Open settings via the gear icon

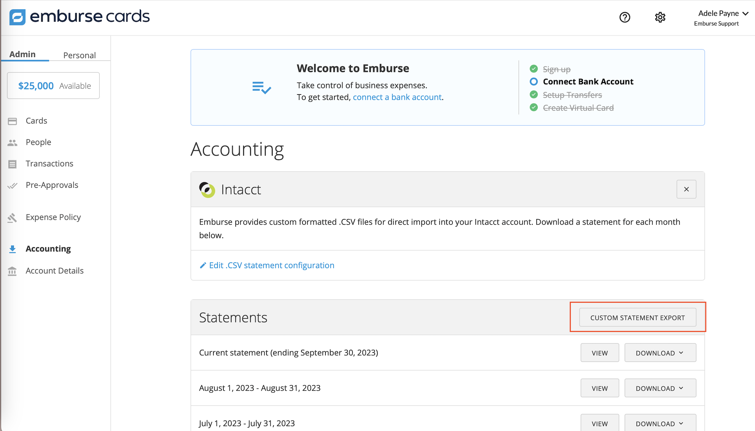[660, 17]
